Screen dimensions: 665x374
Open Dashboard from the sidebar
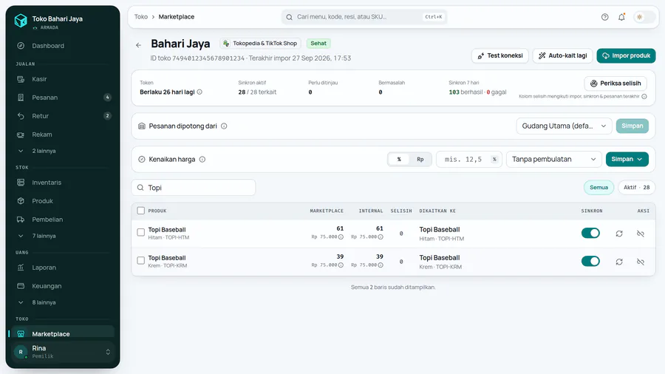click(62, 46)
